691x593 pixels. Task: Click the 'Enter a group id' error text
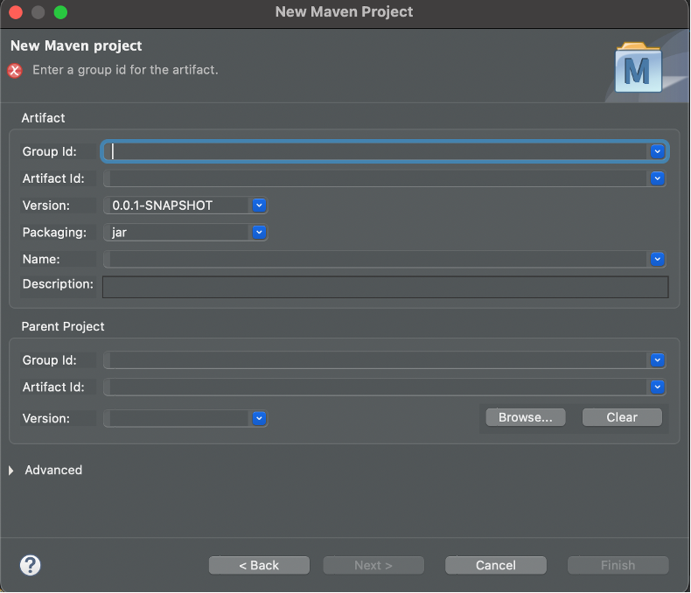pyautogui.click(x=126, y=70)
